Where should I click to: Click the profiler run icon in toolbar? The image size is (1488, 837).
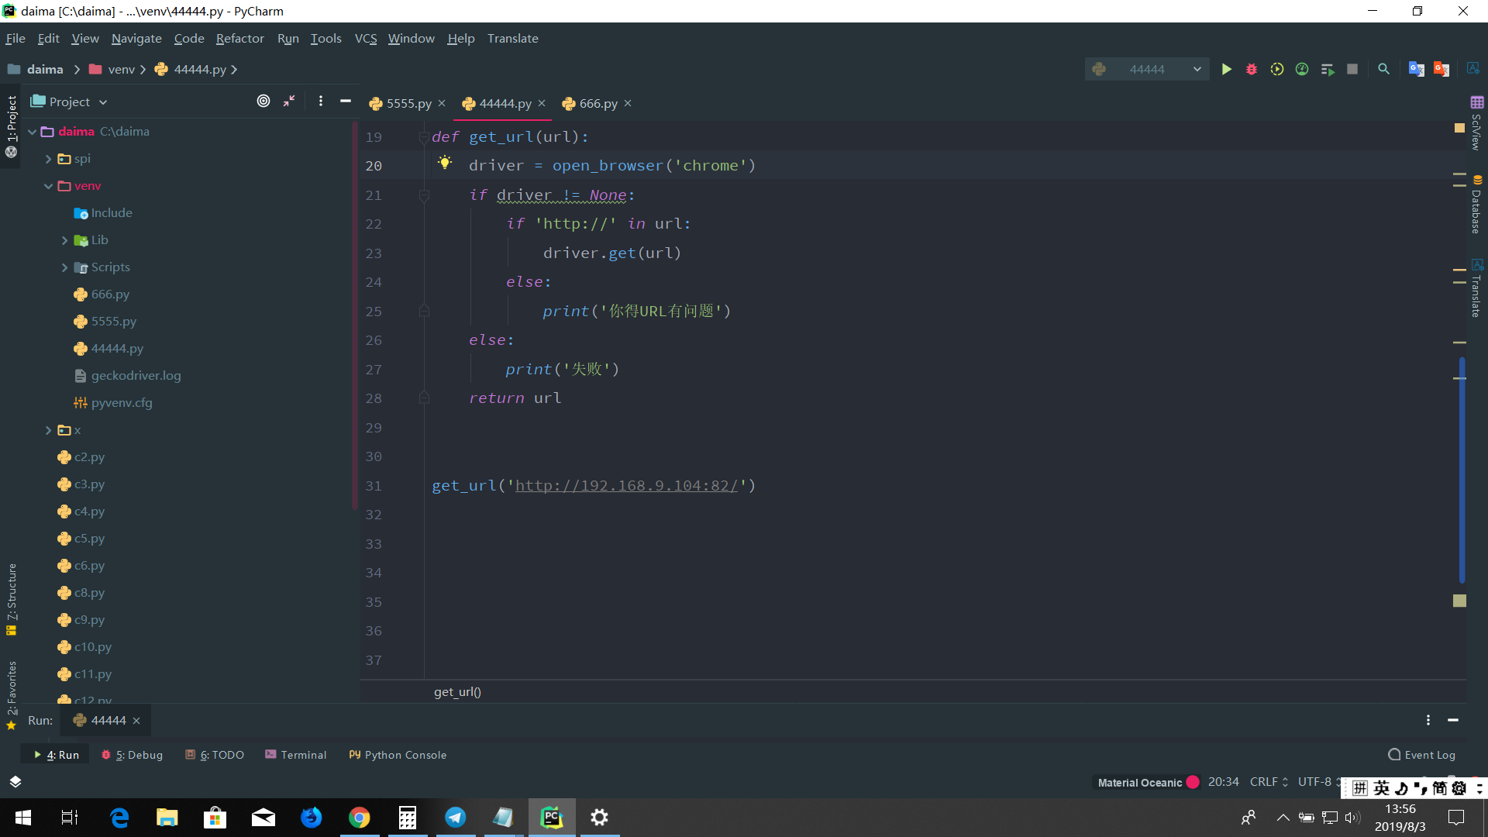(1302, 69)
